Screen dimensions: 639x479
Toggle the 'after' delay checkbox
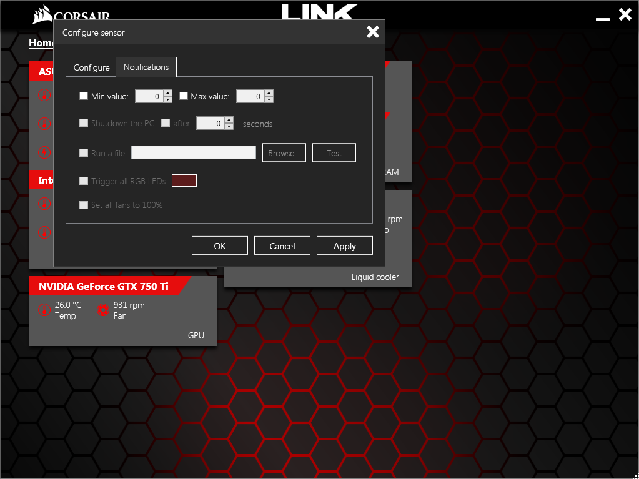[x=166, y=123]
